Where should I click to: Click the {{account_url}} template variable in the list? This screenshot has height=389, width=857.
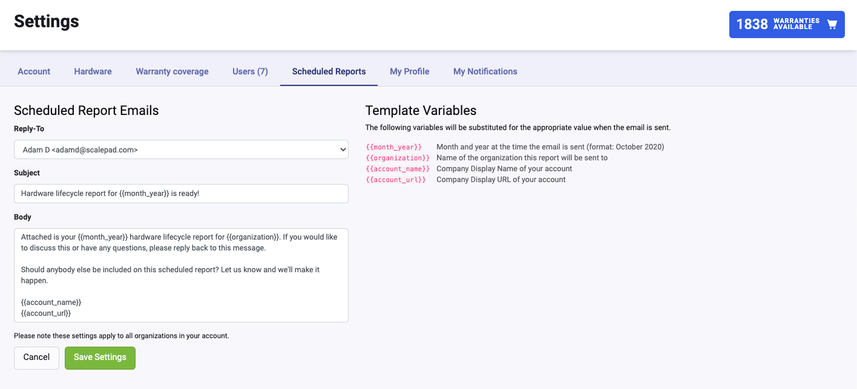coord(396,180)
